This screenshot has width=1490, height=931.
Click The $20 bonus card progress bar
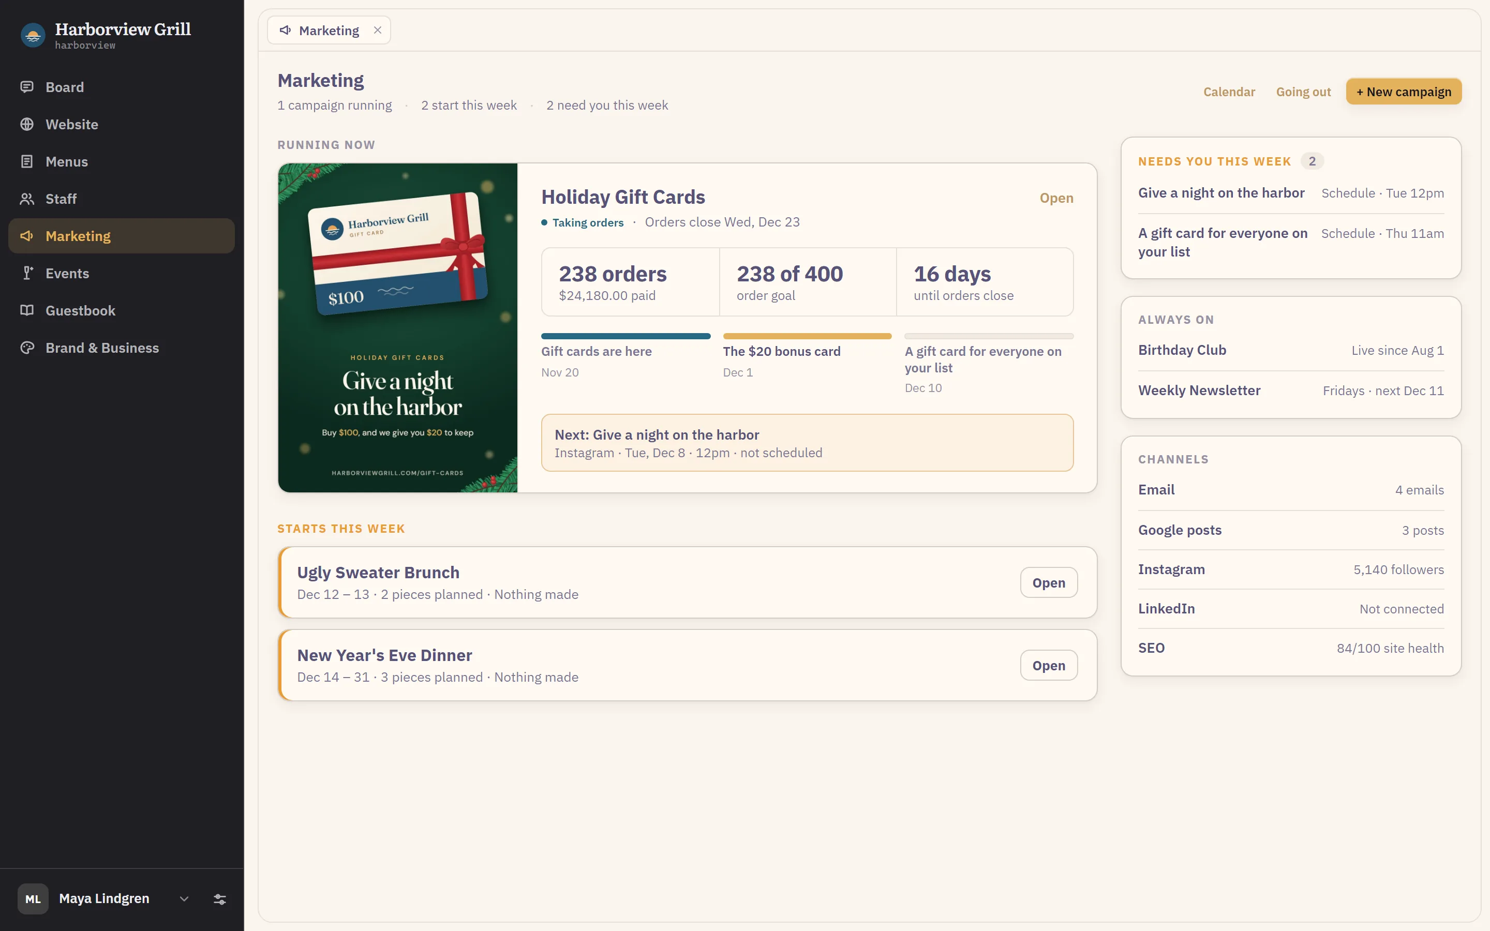[x=807, y=336]
